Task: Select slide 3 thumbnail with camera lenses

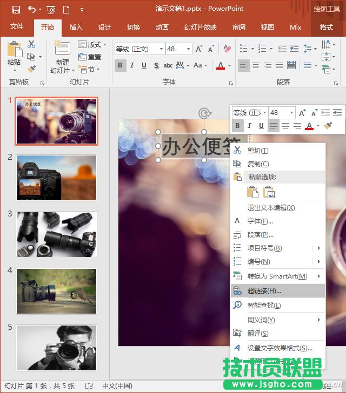Action: (56, 234)
